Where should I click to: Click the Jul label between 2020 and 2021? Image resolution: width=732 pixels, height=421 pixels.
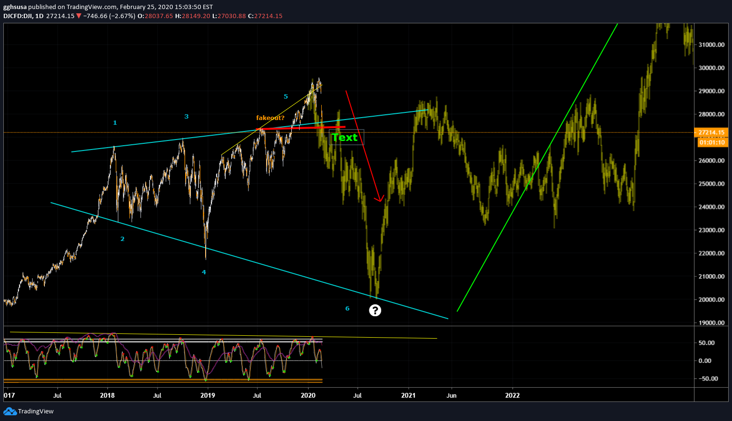click(x=357, y=396)
